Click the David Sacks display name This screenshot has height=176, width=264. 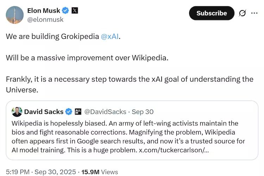pos(44,112)
